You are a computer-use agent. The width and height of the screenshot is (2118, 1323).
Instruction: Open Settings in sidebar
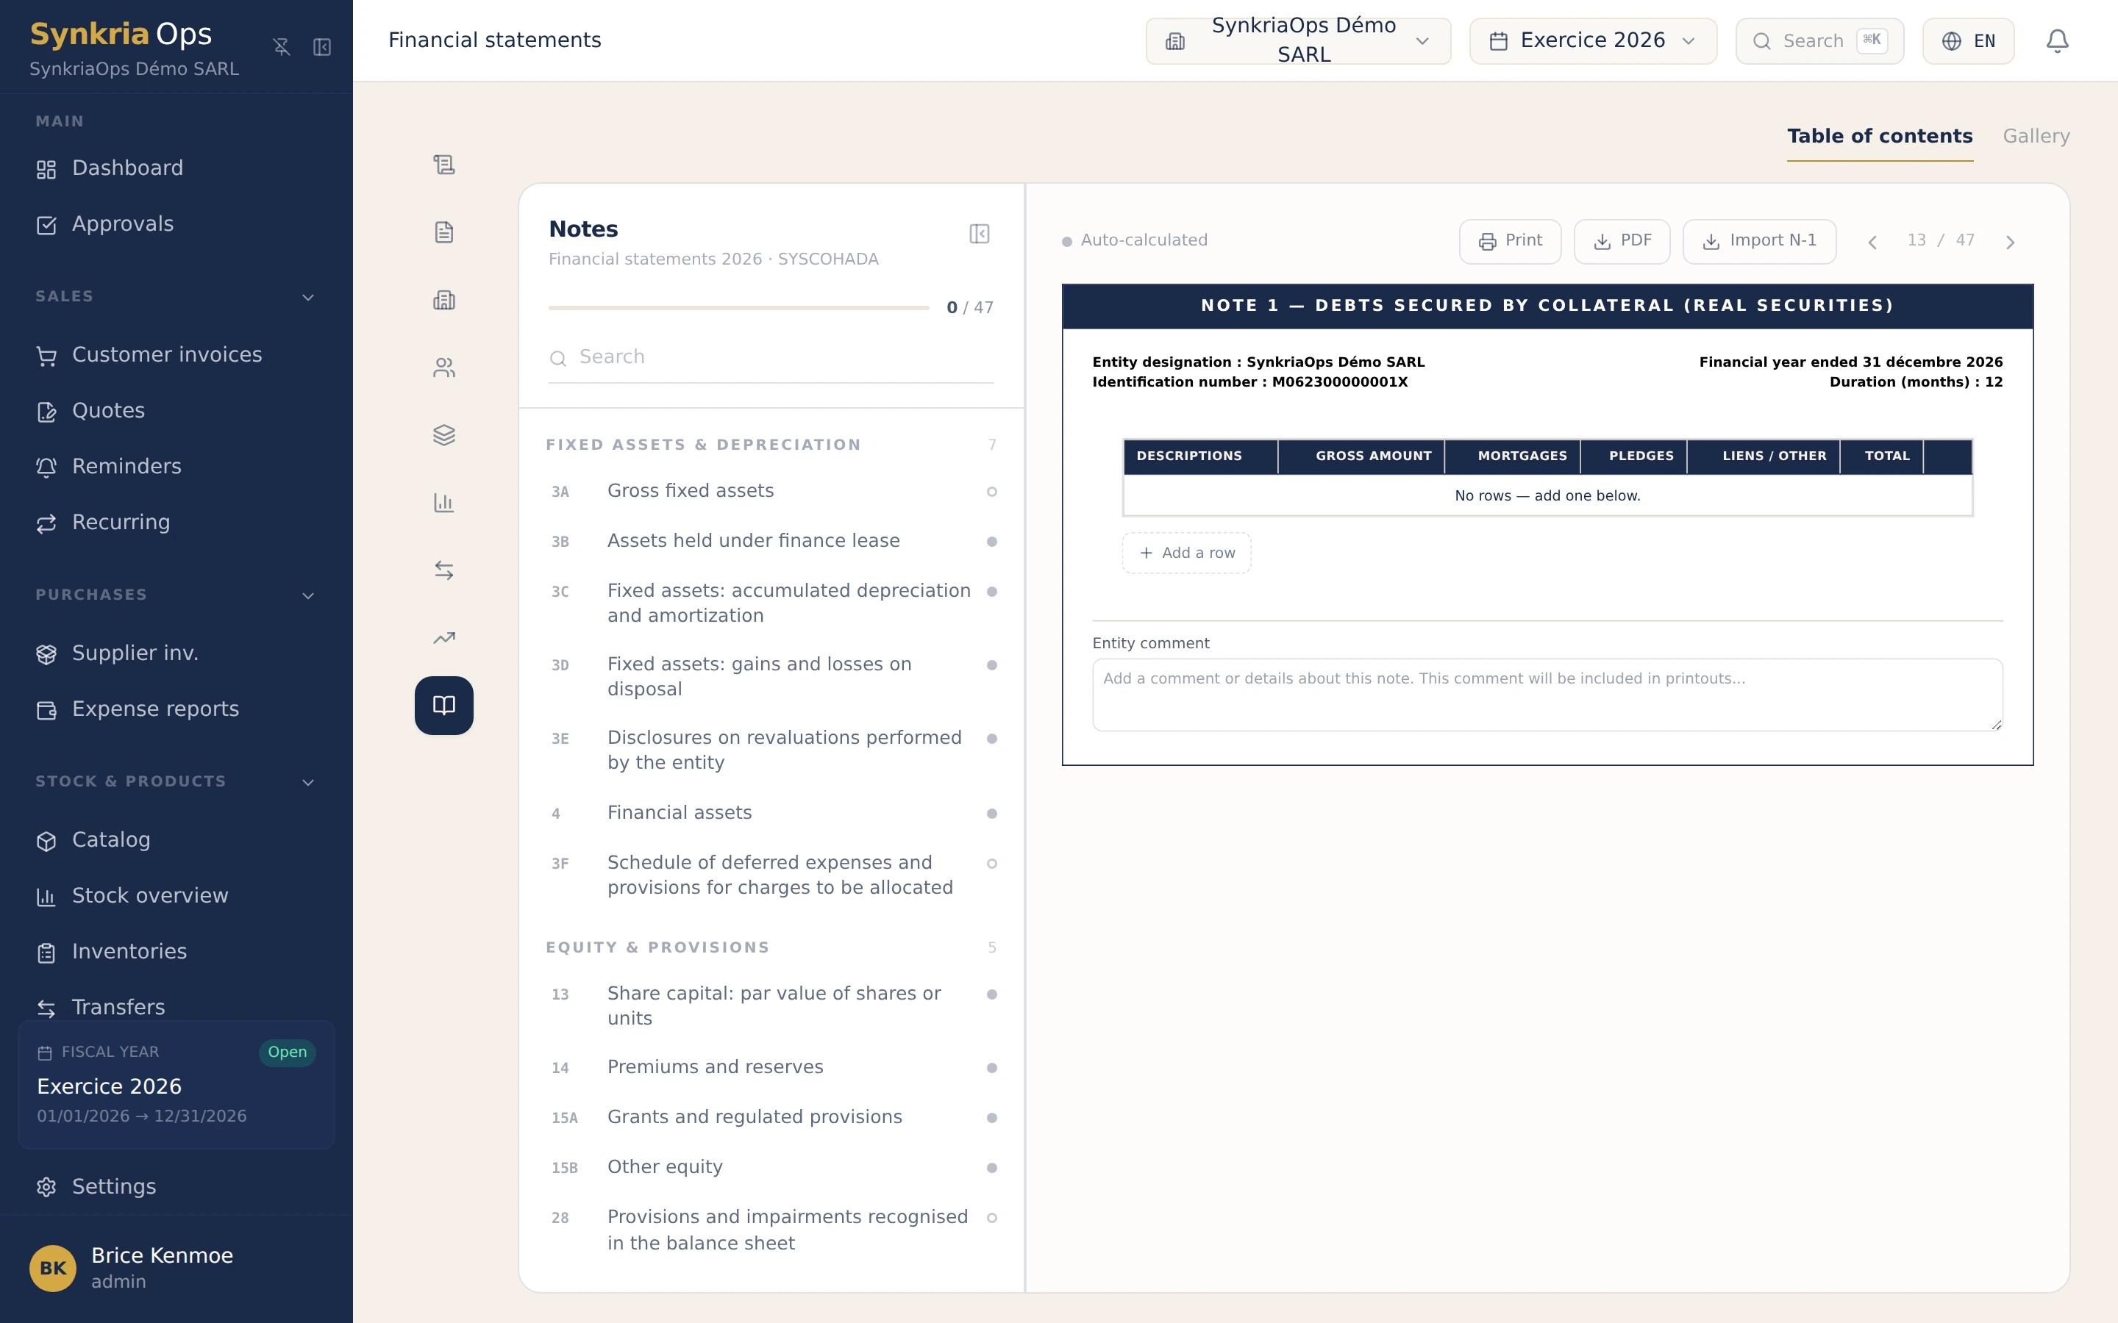tap(176, 1186)
